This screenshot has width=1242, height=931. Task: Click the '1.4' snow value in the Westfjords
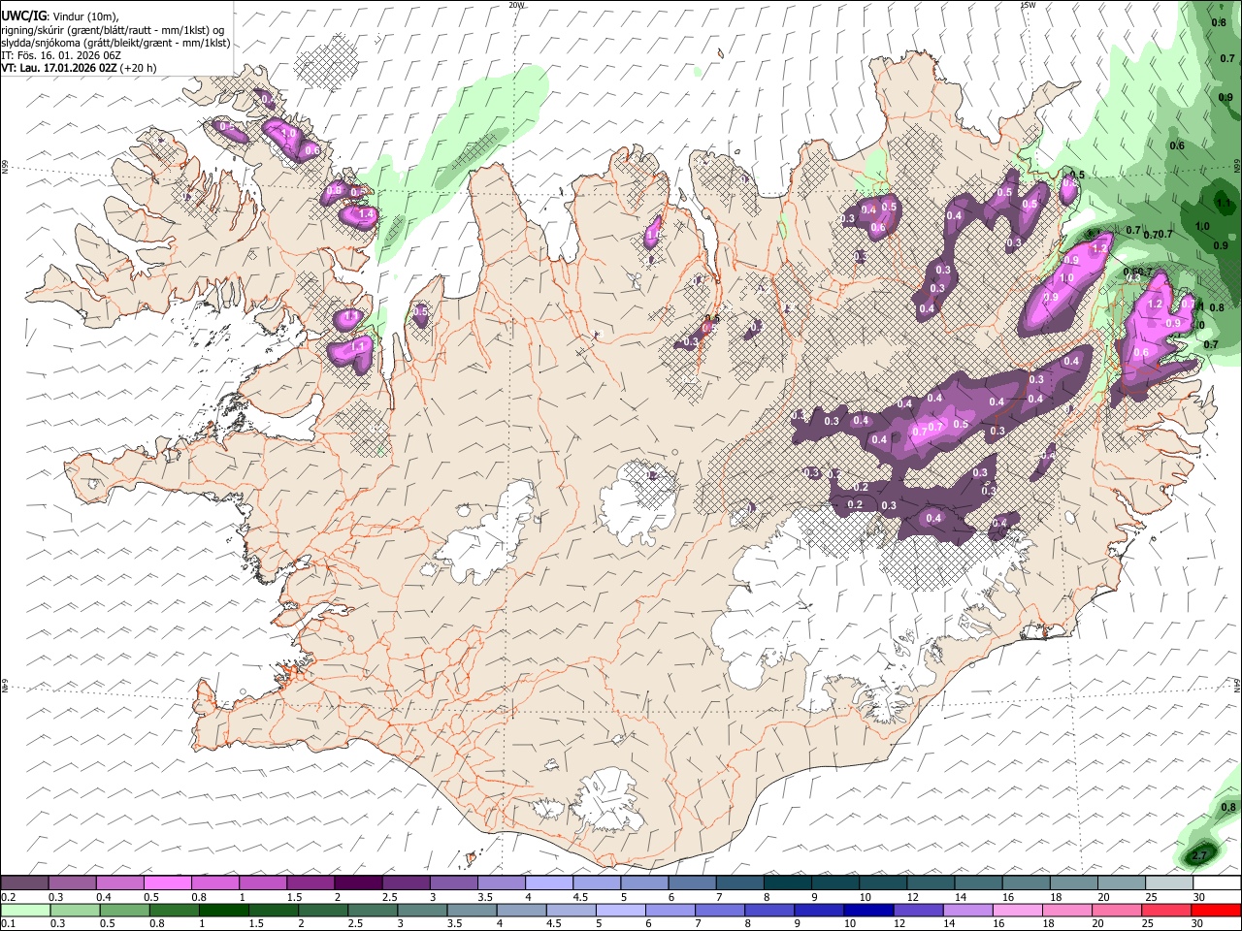pos(367,213)
